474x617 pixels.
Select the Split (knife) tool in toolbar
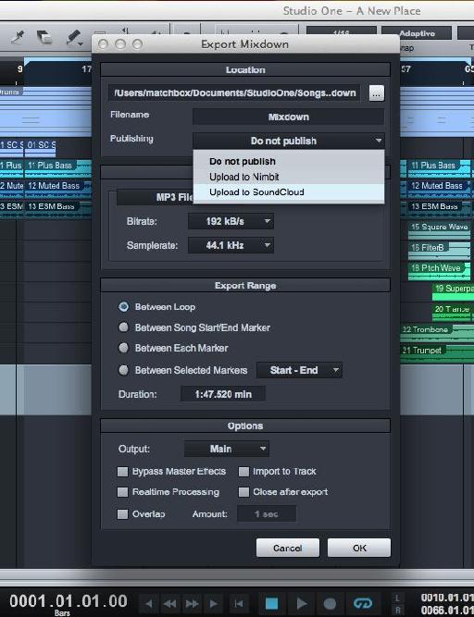pyautogui.click(x=18, y=37)
